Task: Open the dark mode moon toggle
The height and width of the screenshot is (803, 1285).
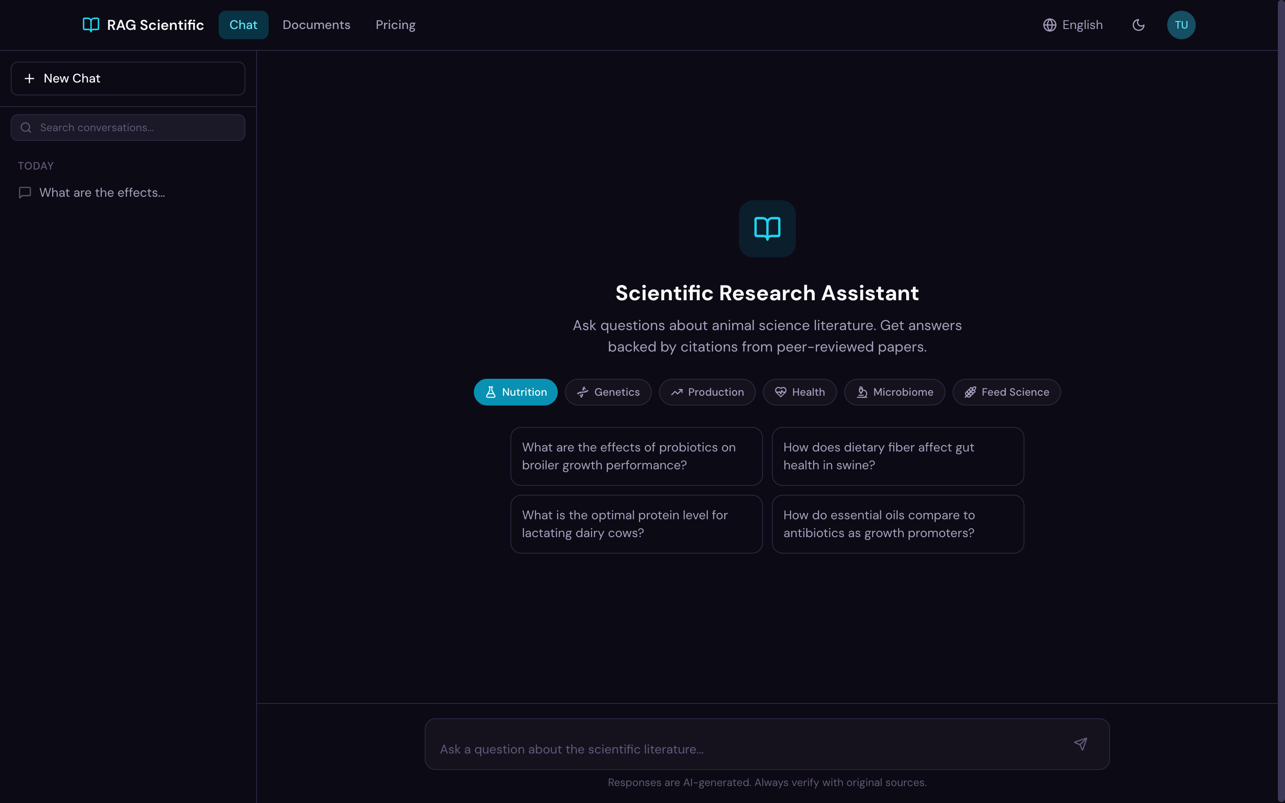Action: pos(1139,25)
